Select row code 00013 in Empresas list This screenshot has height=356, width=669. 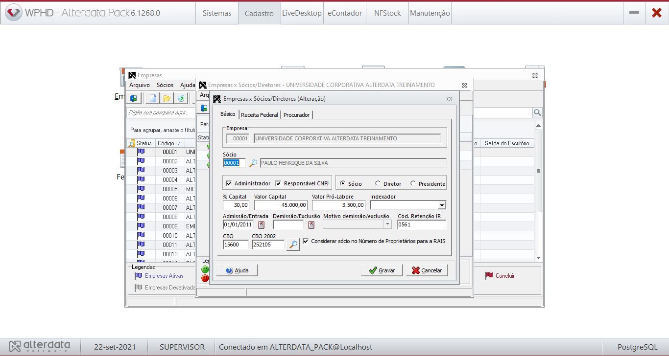pyautogui.click(x=170, y=254)
